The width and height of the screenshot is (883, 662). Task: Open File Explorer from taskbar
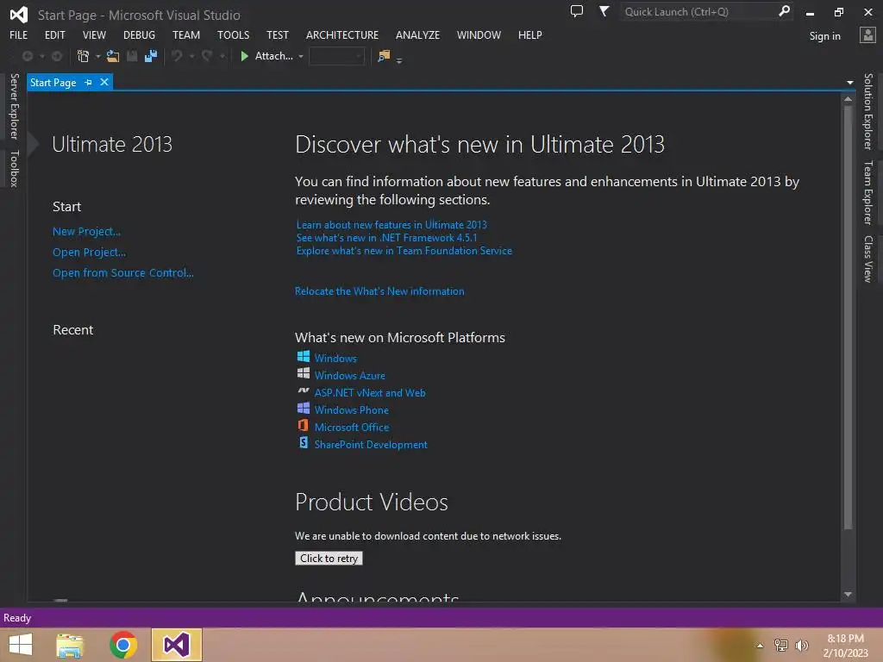[x=70, y=645]
